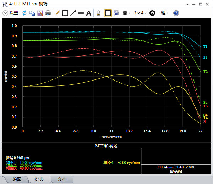Toggle the active cursor crosshair button
213x184 pixels.
[x=108, y=13]
